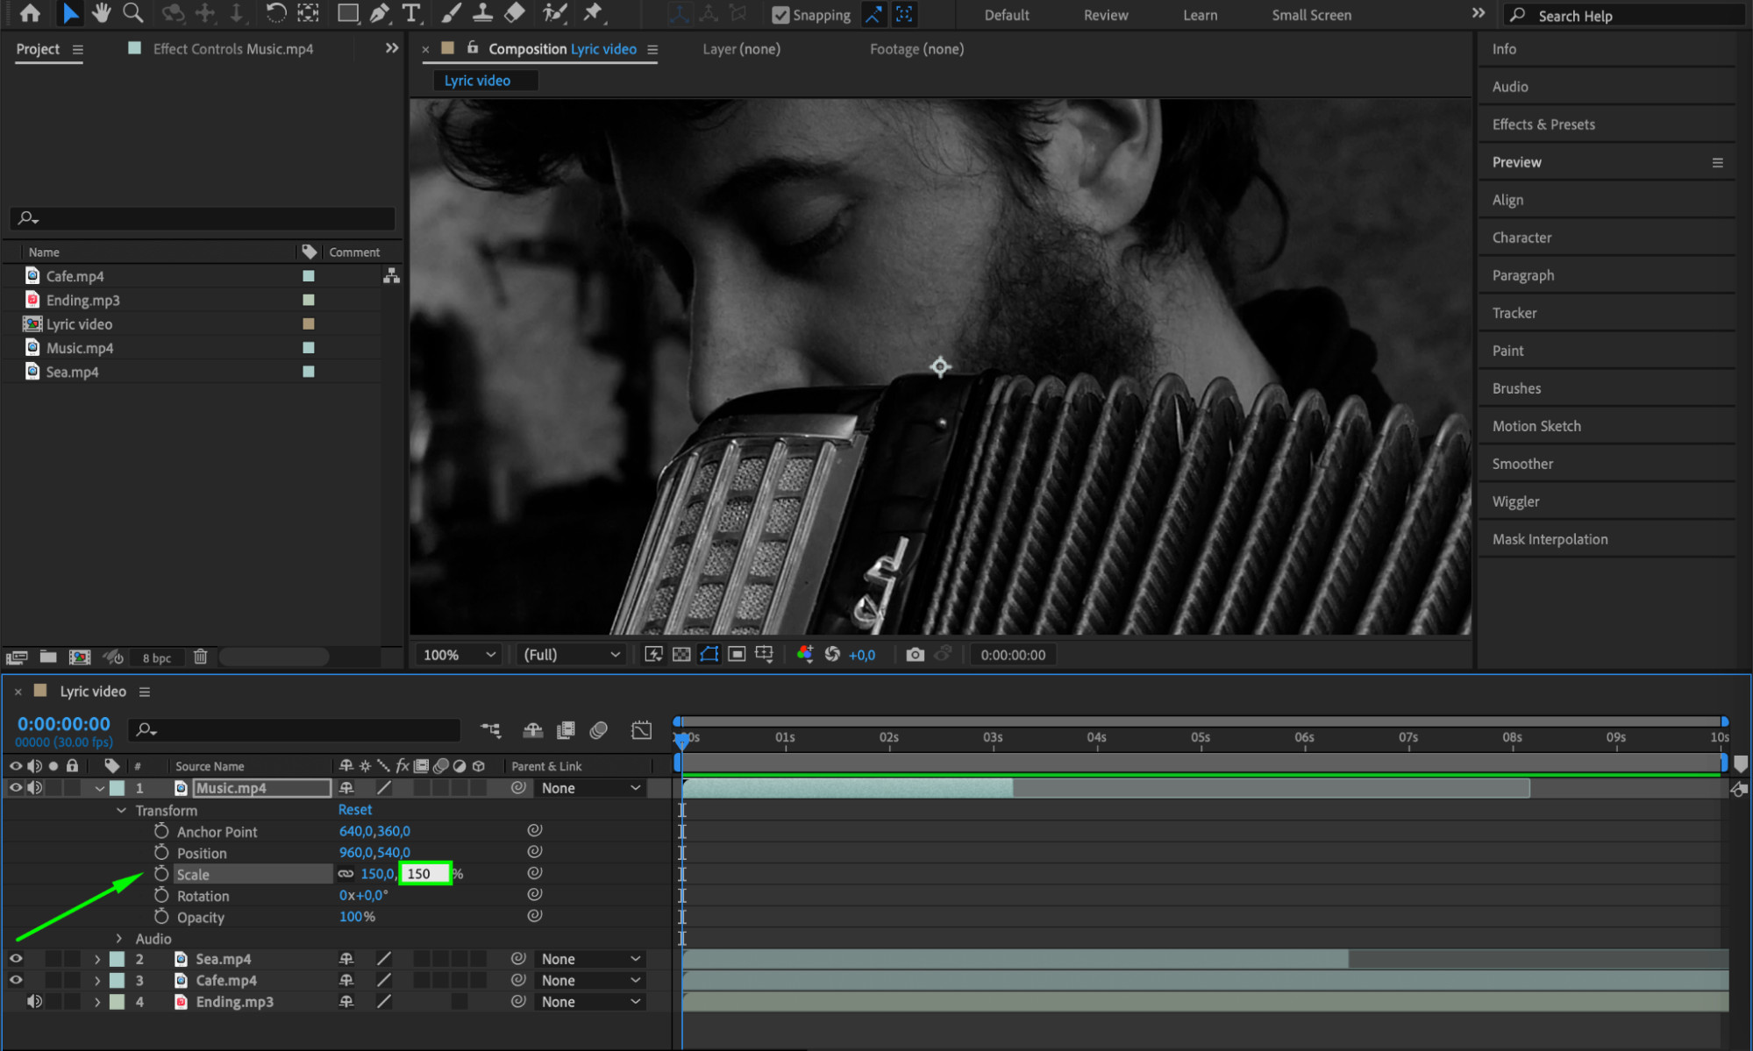
Task: Delete selected item with trash icon
Action: (200, 657)
